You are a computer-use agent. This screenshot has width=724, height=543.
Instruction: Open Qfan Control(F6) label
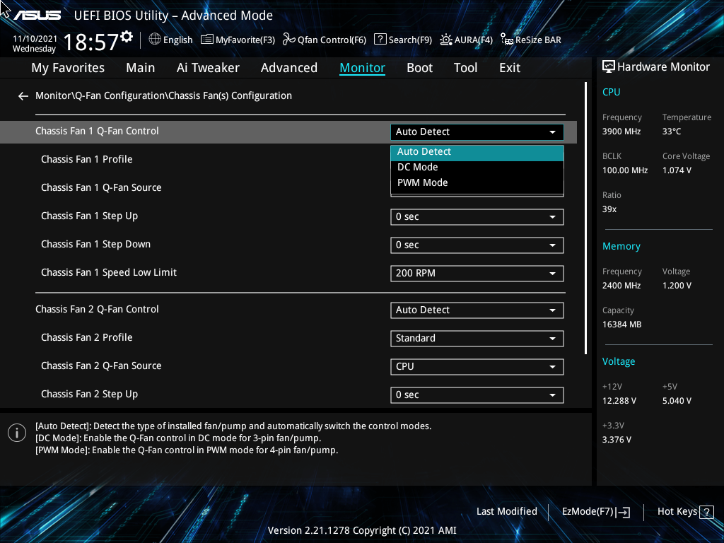point(332,40)
